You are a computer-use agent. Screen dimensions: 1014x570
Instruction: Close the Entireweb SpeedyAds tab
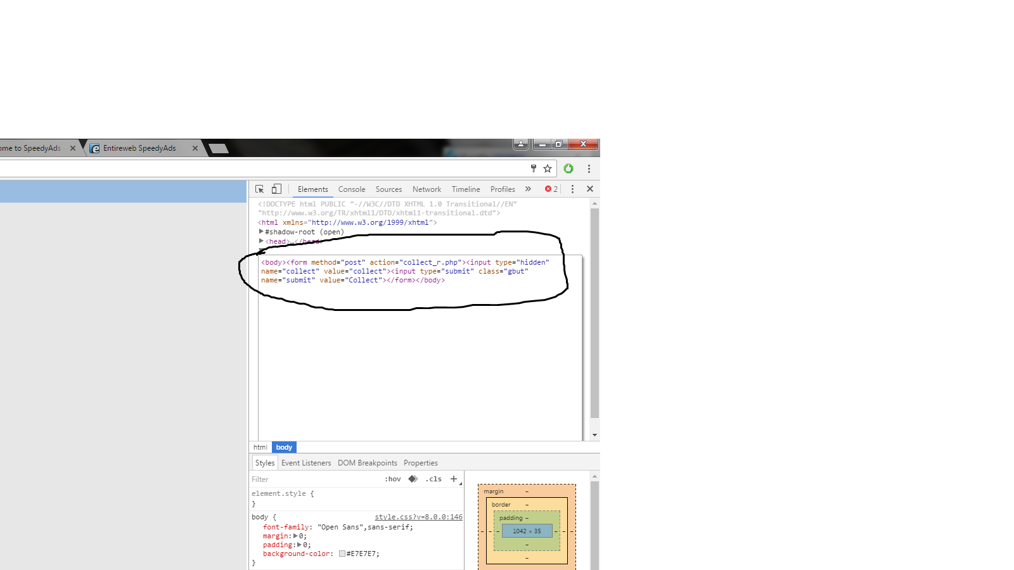[x=195, y=148]
